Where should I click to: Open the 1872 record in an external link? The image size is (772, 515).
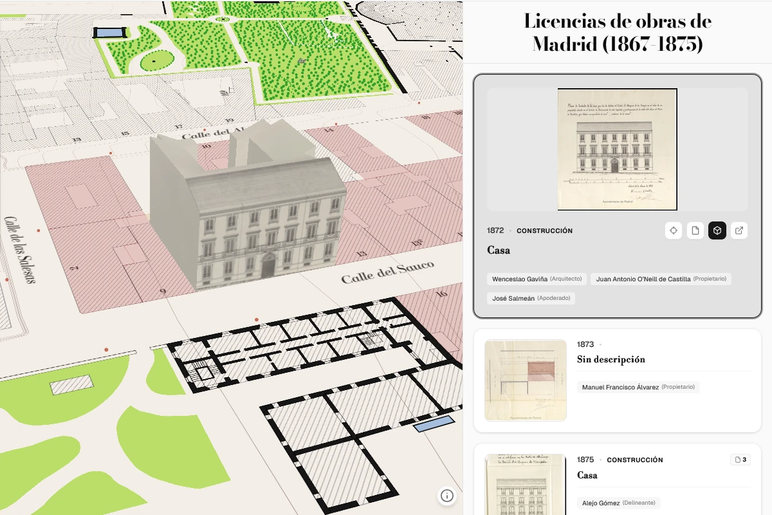tap(739, 230)
